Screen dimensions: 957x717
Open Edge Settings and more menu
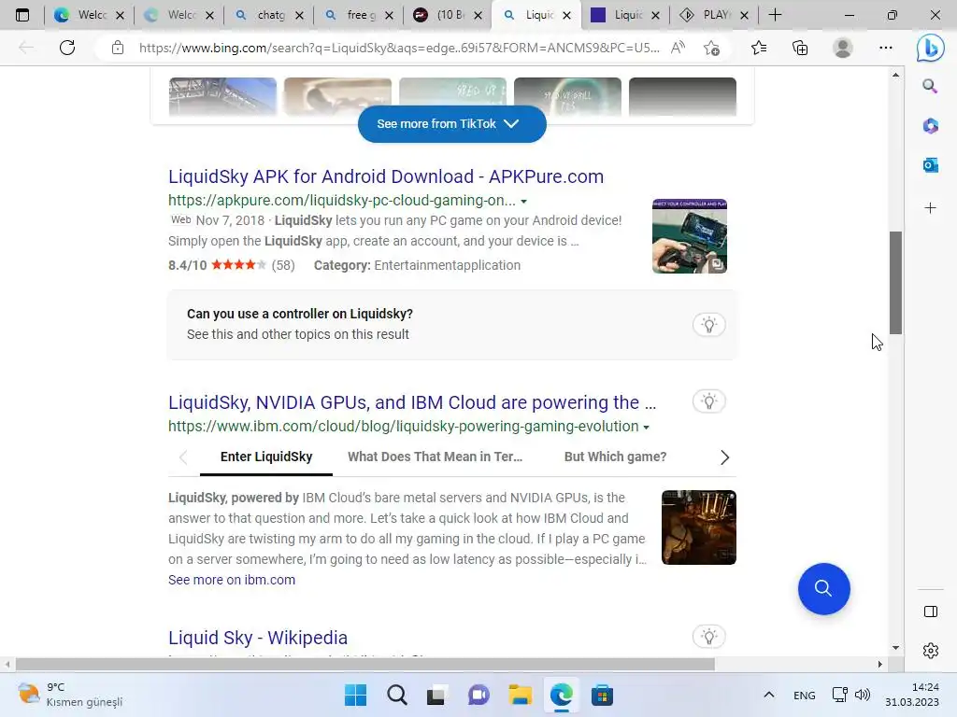point(886,48)
